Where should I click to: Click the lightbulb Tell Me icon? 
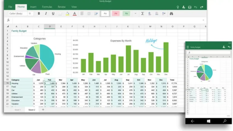tap(178, 7)
